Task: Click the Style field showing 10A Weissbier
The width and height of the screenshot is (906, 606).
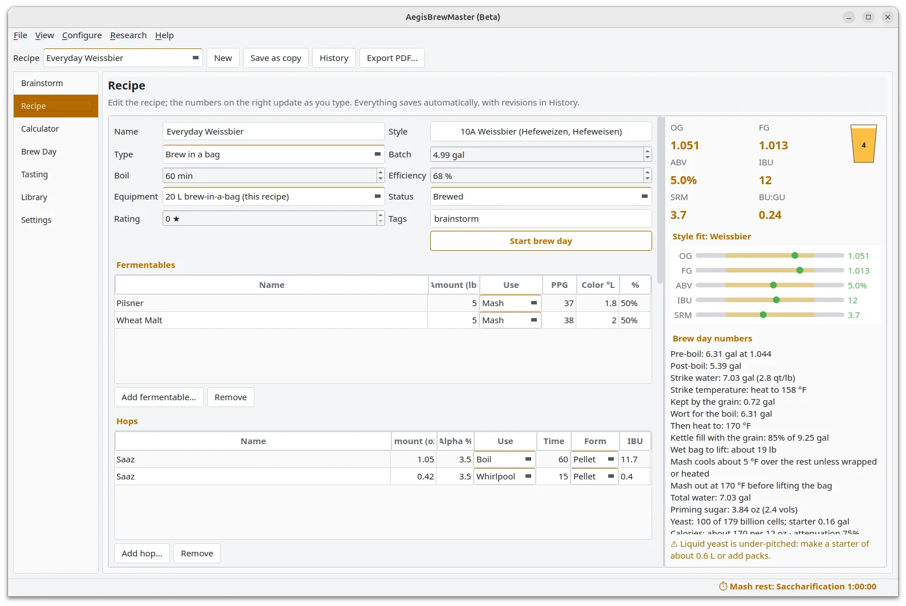Action: (541, 132)
